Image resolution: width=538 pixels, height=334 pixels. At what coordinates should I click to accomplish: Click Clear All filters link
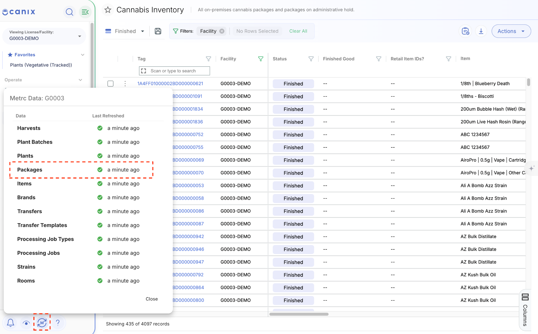click(x=298, y=31)
